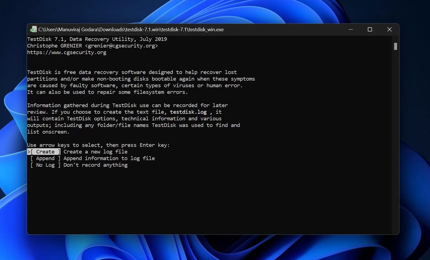Open the cgsecurity.org website link
Screen dimensions: 430x260
[67, 52]
